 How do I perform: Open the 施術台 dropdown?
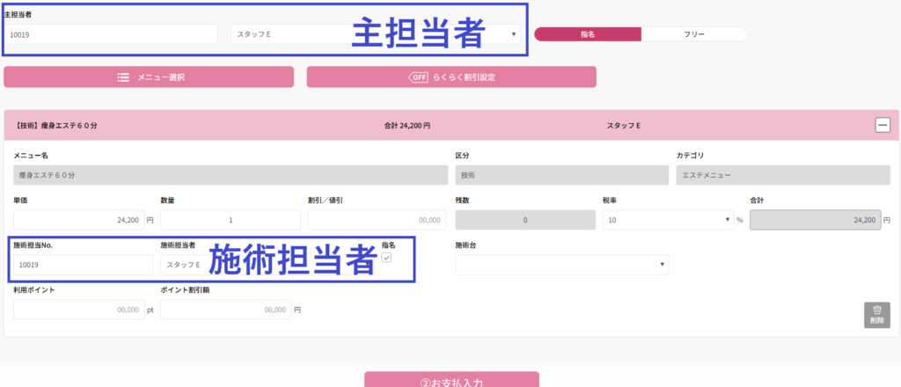click(x=561, y=265)
